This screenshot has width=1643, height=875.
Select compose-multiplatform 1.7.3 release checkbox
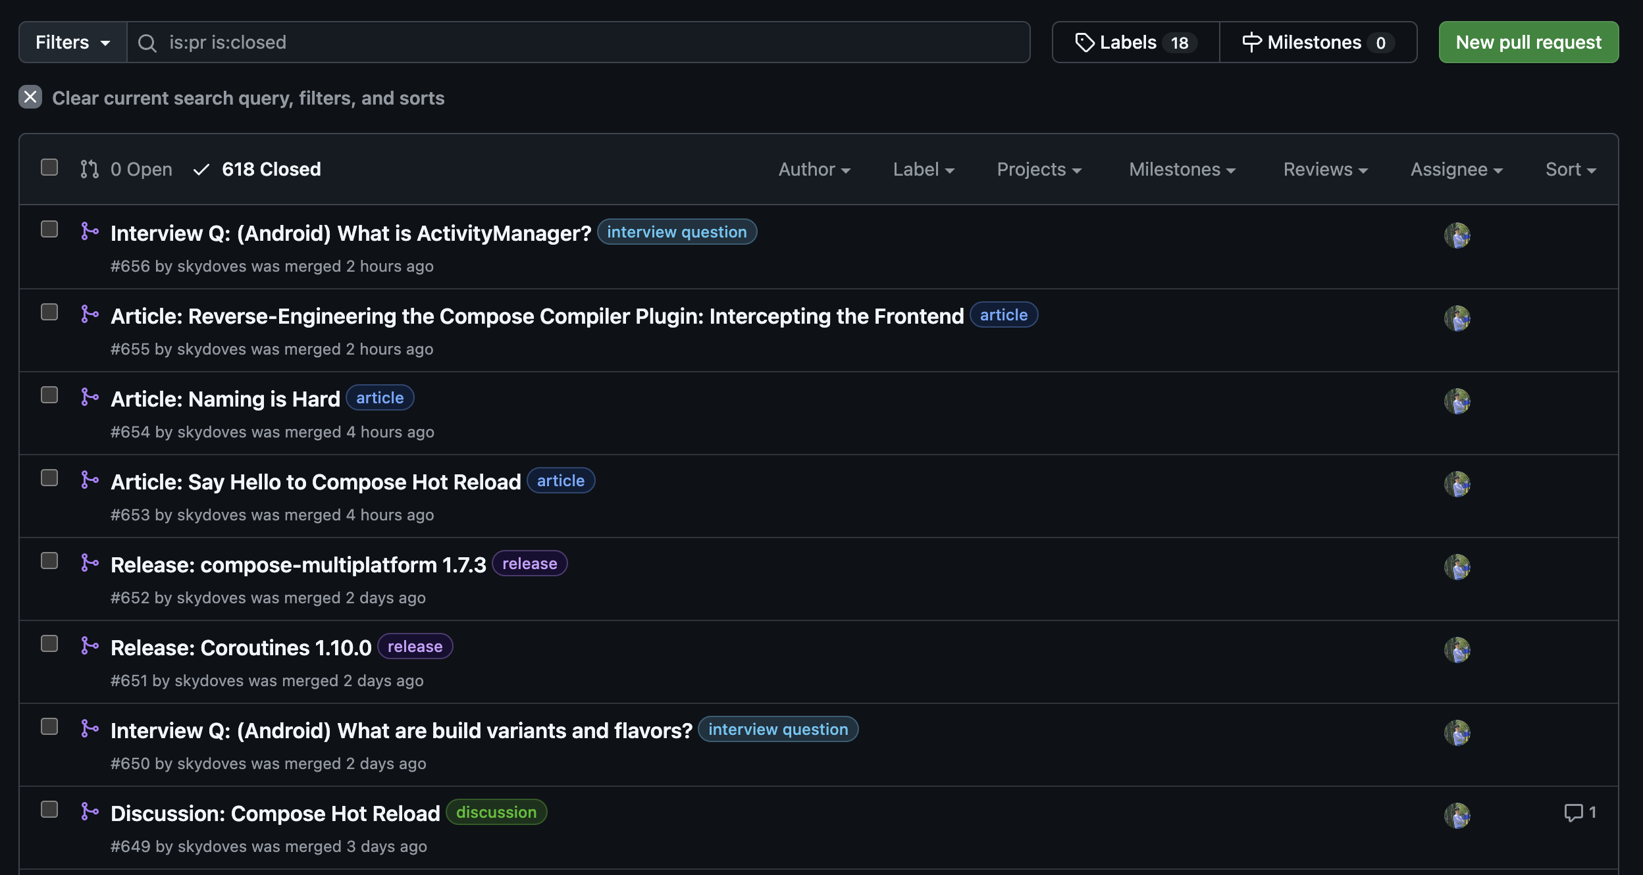[49, 561]
